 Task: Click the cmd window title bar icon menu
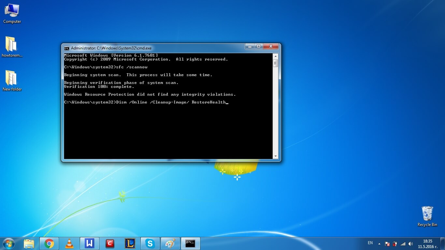click(x=67, y=48)
